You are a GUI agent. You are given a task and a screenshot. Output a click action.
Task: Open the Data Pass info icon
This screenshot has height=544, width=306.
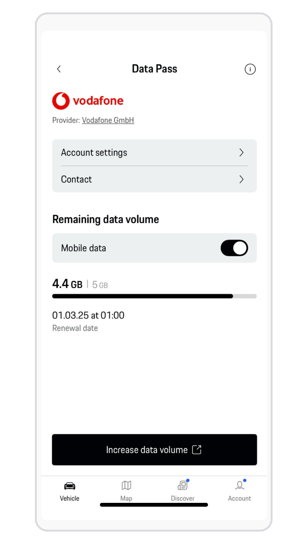(250, 69)
